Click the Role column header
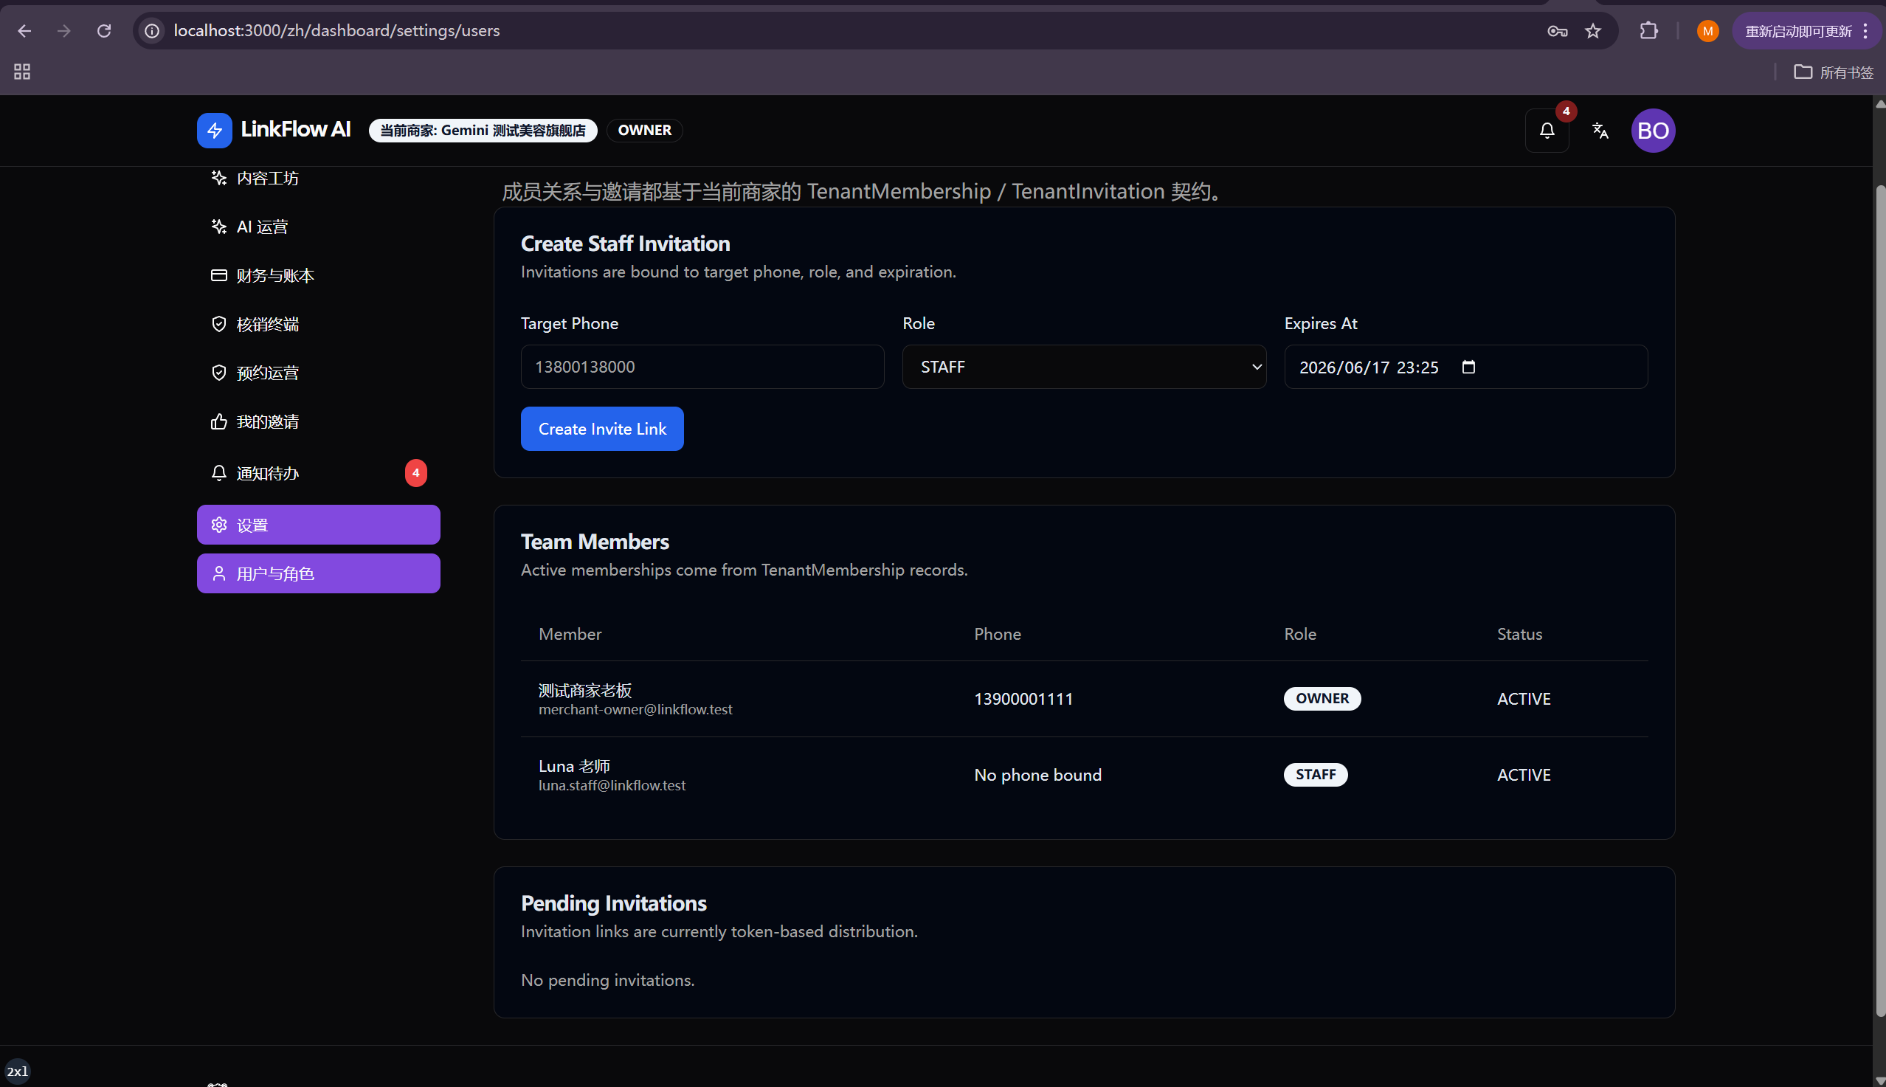The width and height of the screenshot is (1886, 1087). [x=1299, y=634]
